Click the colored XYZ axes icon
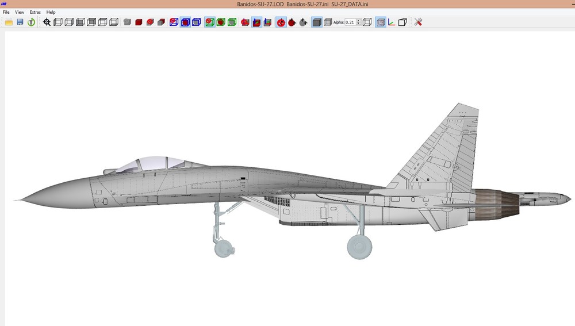This screenshot has width=575, height=326. point(392,22)
